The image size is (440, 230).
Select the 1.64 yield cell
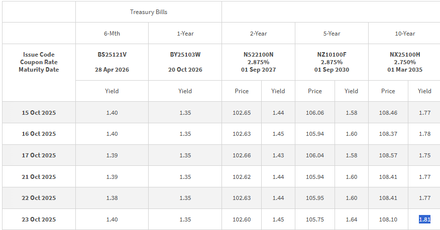pos(351,219)
